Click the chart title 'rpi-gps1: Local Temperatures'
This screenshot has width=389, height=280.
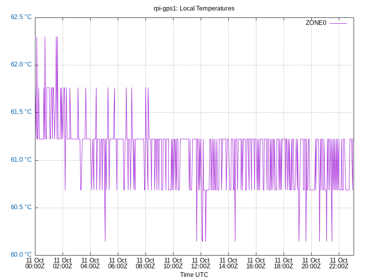coord(194,9)
